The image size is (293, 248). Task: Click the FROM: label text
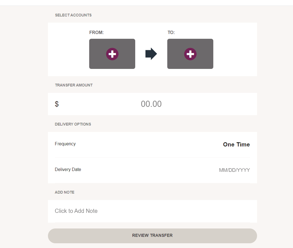(x=96, y=33)
